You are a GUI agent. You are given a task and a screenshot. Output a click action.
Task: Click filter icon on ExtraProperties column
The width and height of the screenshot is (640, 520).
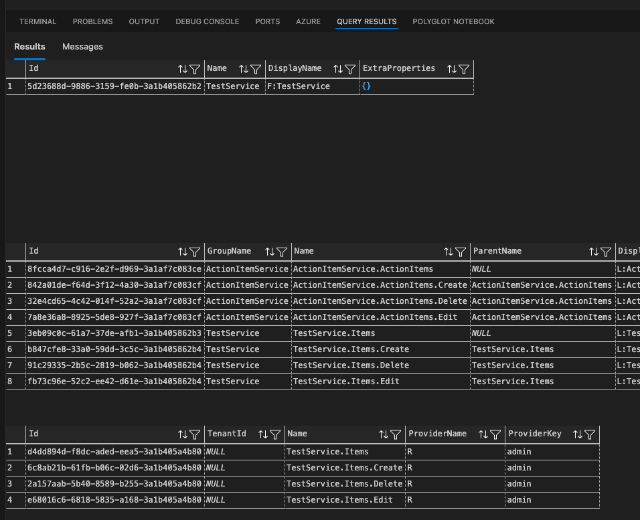pos(463,69)
